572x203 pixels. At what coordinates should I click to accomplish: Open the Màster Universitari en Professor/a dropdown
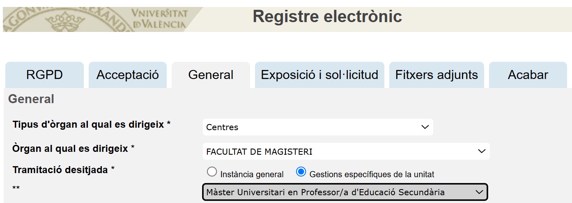[x=345, y=192]
